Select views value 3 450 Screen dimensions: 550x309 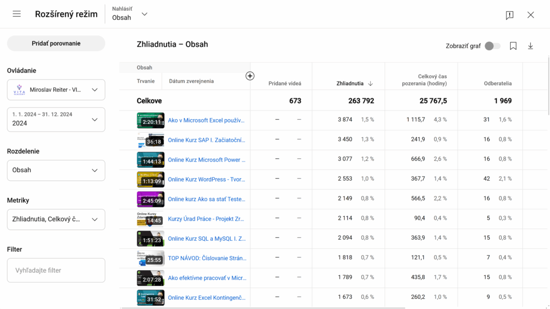click(x=345, y=139)
